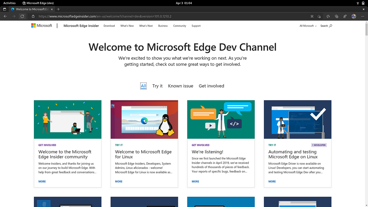Reload the page with the refresh icon

coord(22,16)
